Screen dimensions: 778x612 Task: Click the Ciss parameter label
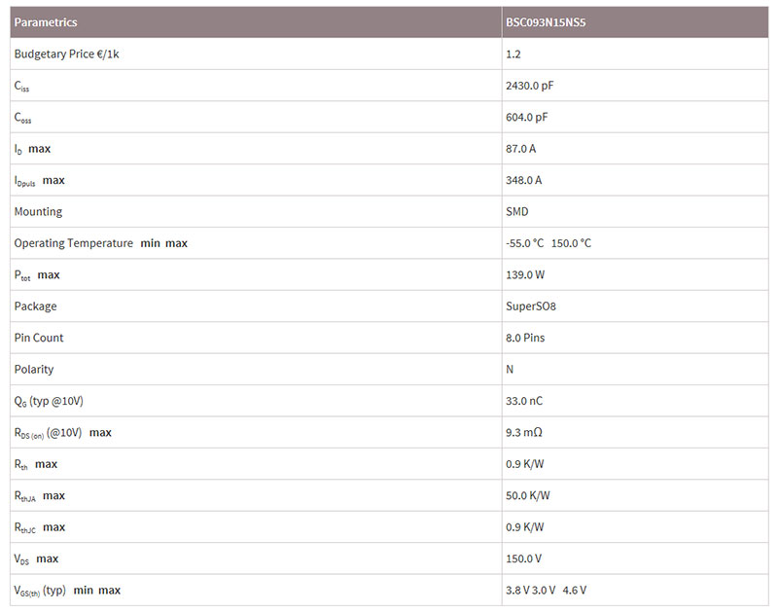[x=21, y=87]
